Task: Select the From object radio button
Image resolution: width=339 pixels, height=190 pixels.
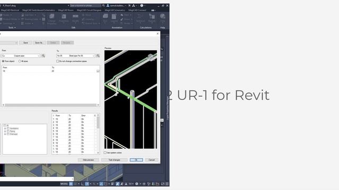Action: pos(3,61)
